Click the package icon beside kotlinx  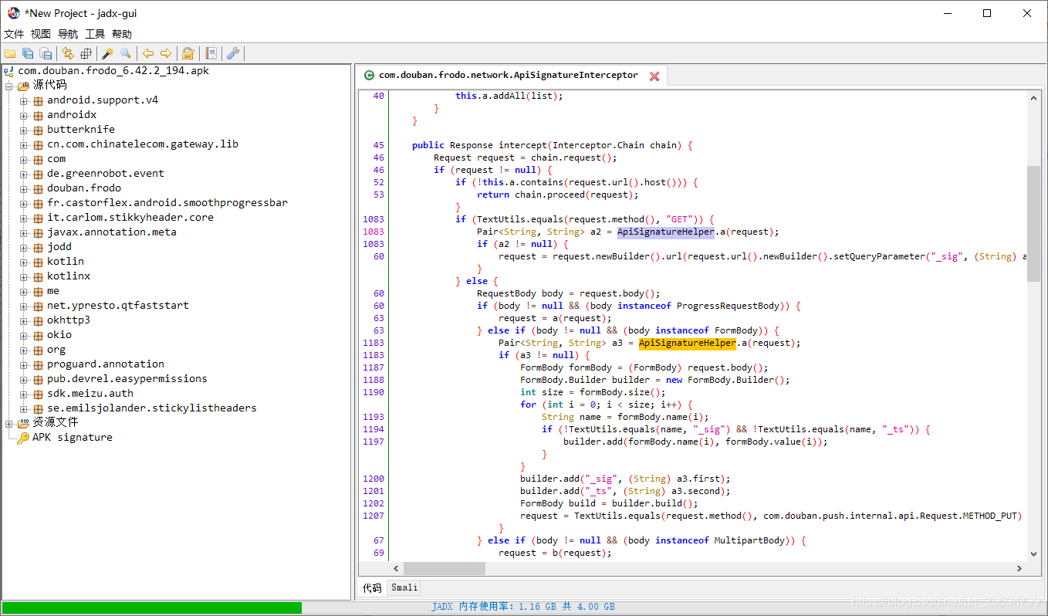coord(38,276)
